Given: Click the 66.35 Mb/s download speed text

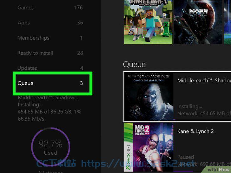Looking at the screenshot, I should point(31,119).
